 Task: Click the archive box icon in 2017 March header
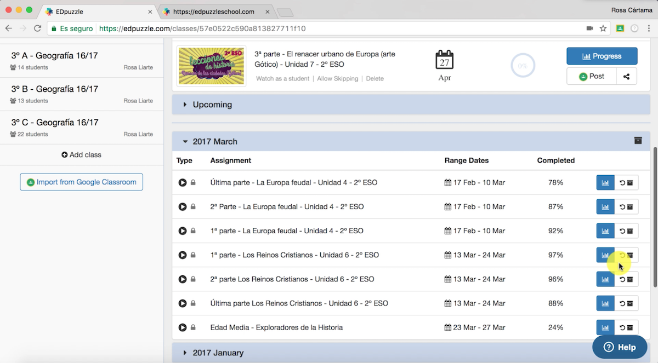click(638, 141)
